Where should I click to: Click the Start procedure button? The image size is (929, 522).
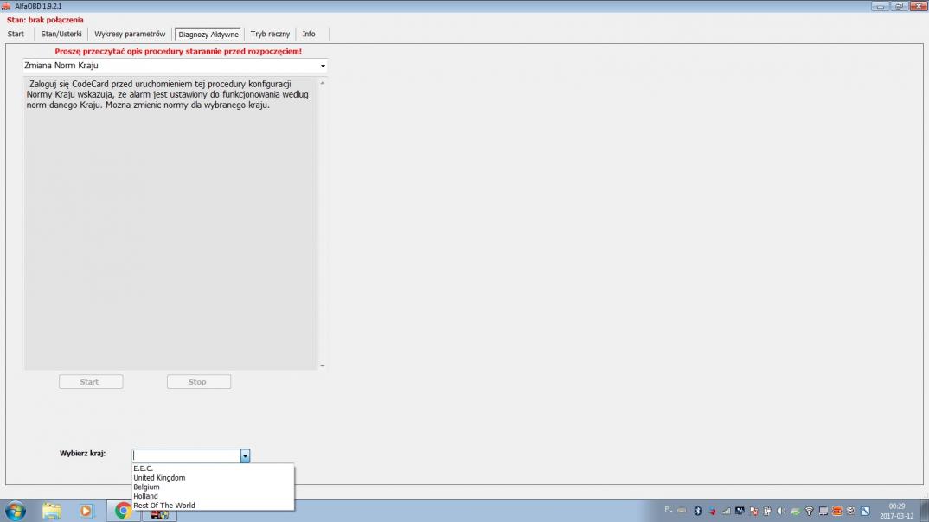pos(91,382)
